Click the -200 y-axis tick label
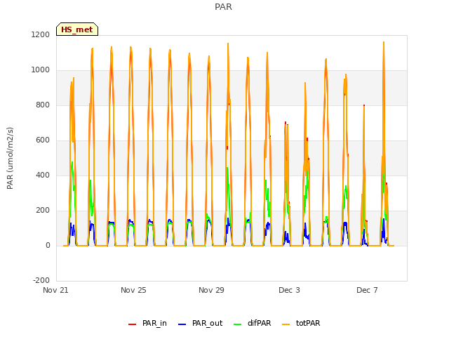 pos(41,281)
